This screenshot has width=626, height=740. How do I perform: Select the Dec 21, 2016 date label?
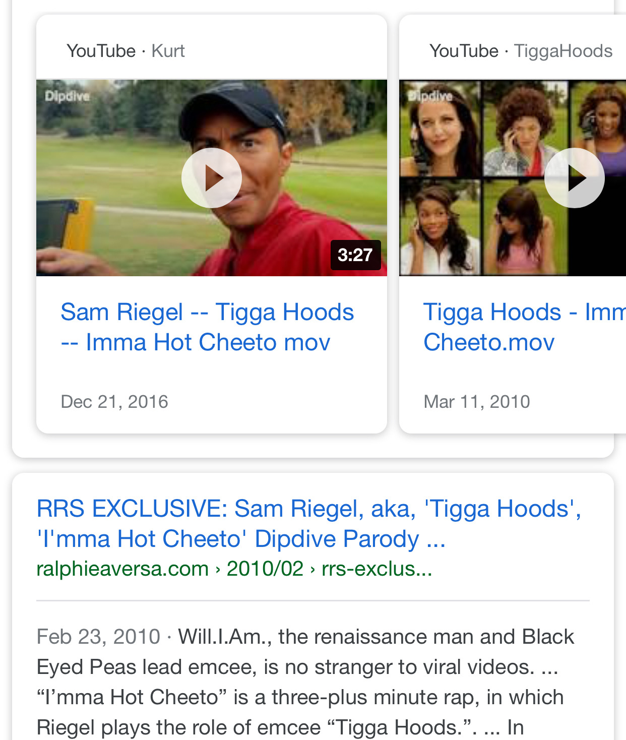(114, 401)
